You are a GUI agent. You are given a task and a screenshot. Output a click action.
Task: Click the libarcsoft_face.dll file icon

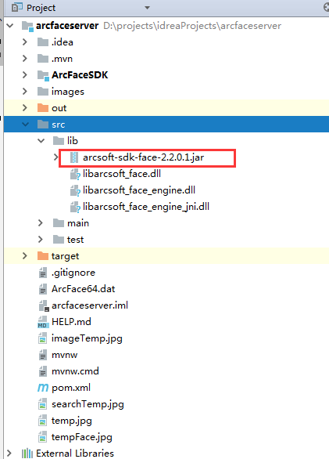click(x=75, y=174)
